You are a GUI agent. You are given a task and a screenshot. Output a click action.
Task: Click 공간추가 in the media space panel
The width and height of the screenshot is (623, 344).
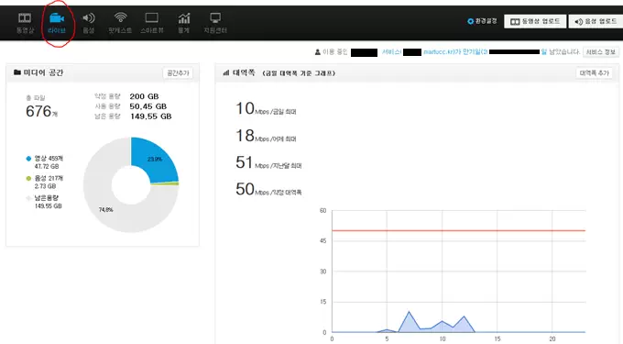click(x=178, y=72)
